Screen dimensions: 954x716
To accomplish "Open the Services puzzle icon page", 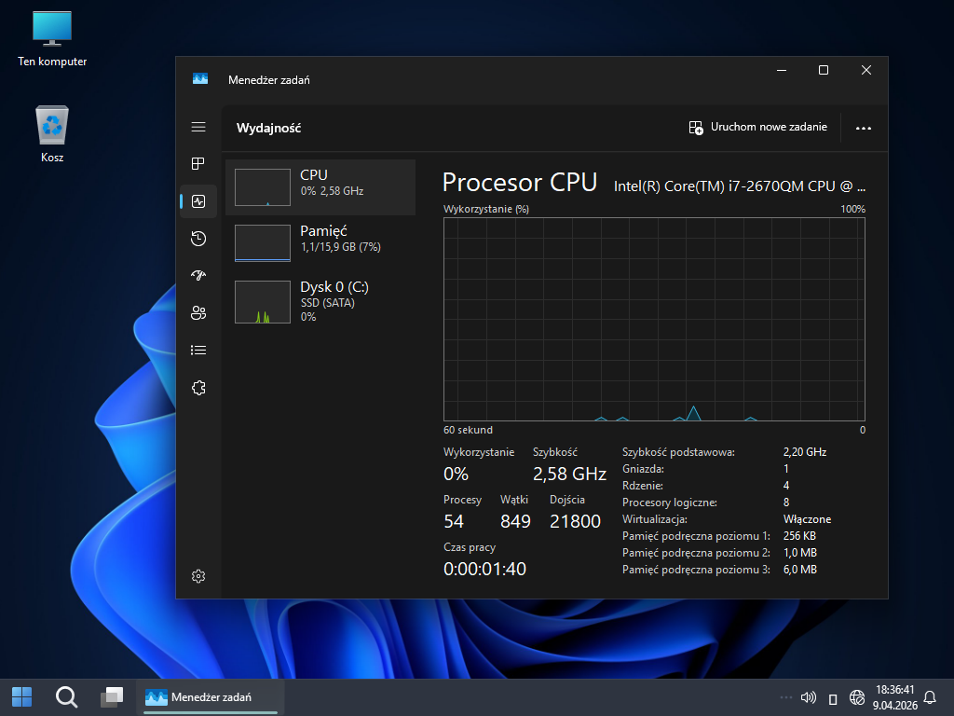I will click(198, 388).
